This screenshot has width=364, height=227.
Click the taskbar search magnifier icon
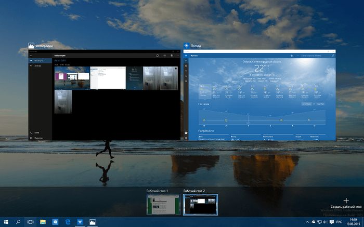(18, 222)
